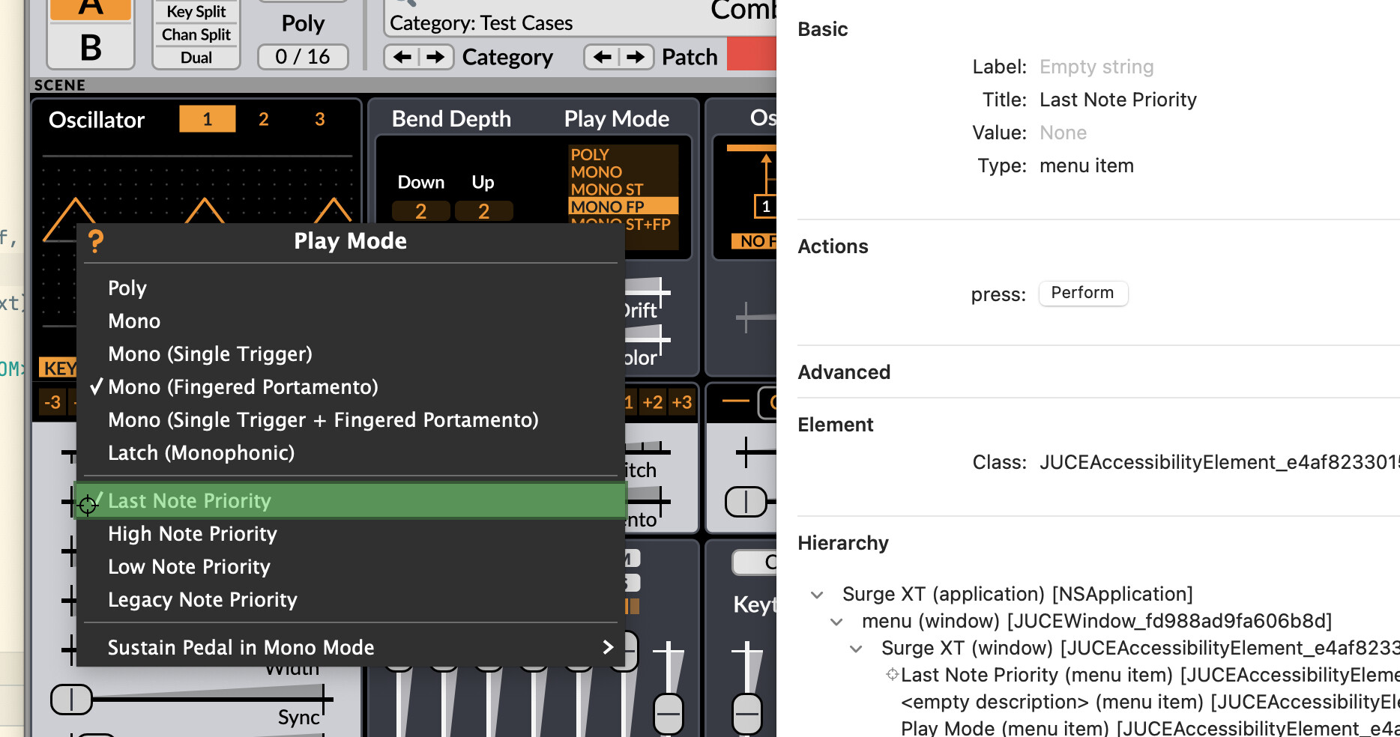
Task: Select Chan Split scene mode
Action: click(196, 34)
